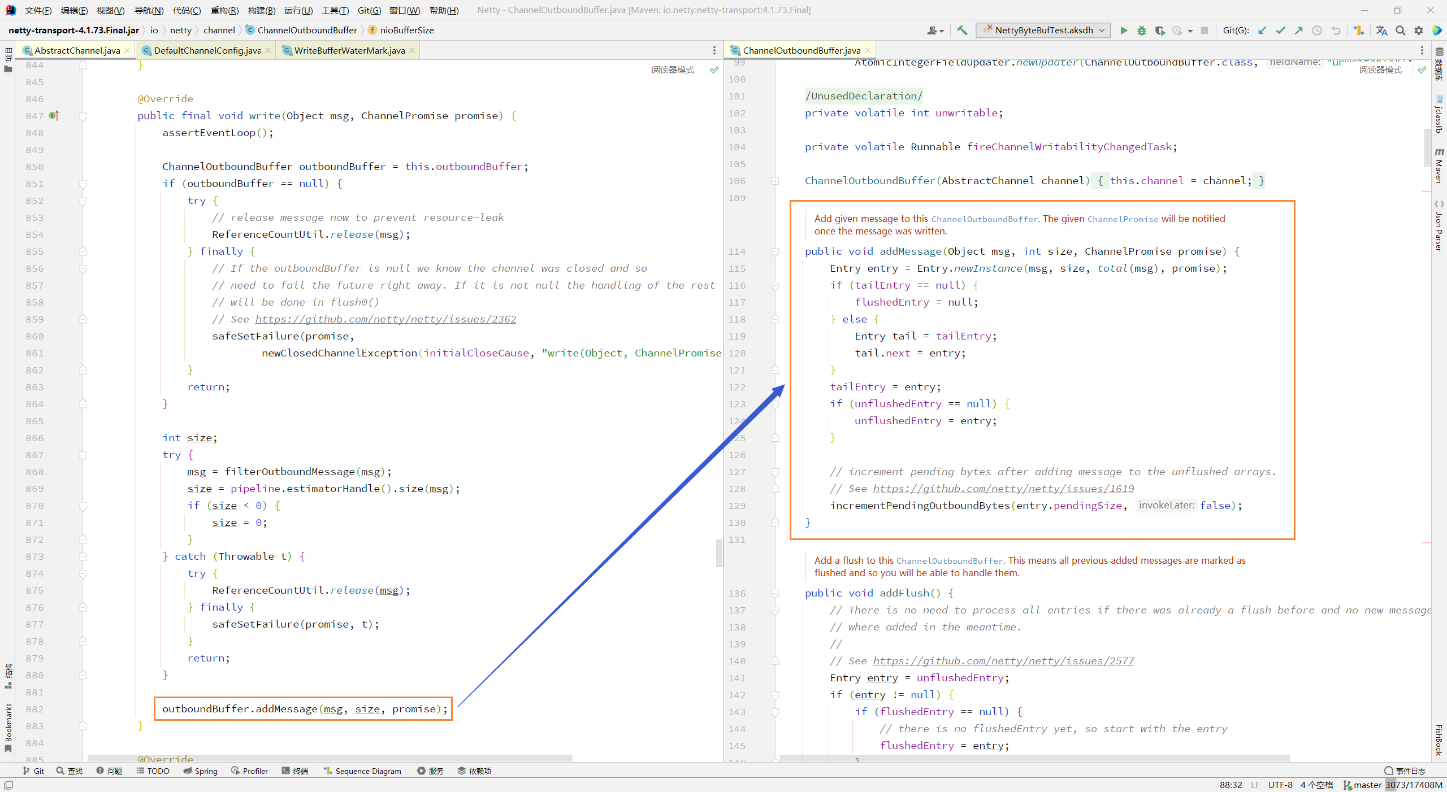Image resolution: width=1447 pixels, height=792 pixels.
Task: Open right editor tabs options menu
Action: pyautogui.click(x=1422, y=50)
